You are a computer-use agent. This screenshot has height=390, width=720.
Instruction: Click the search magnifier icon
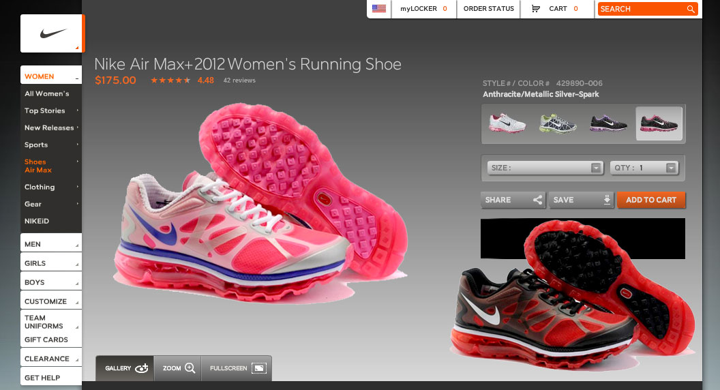(691, 9)
